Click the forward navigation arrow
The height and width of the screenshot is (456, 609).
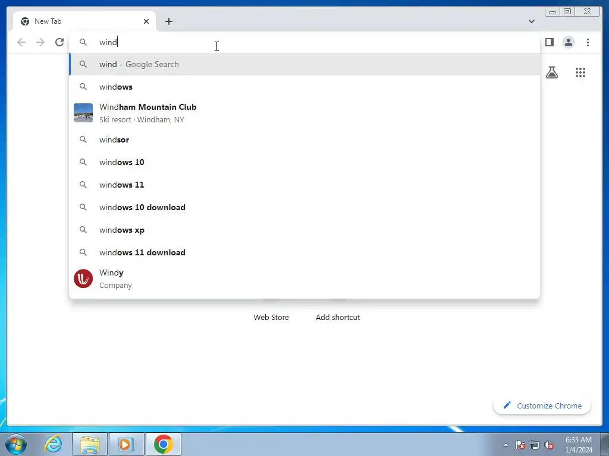coord(40,42)
